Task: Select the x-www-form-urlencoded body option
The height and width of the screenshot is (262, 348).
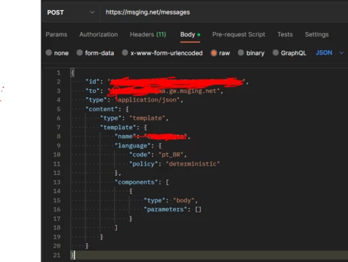Action: tap(162, 53)
